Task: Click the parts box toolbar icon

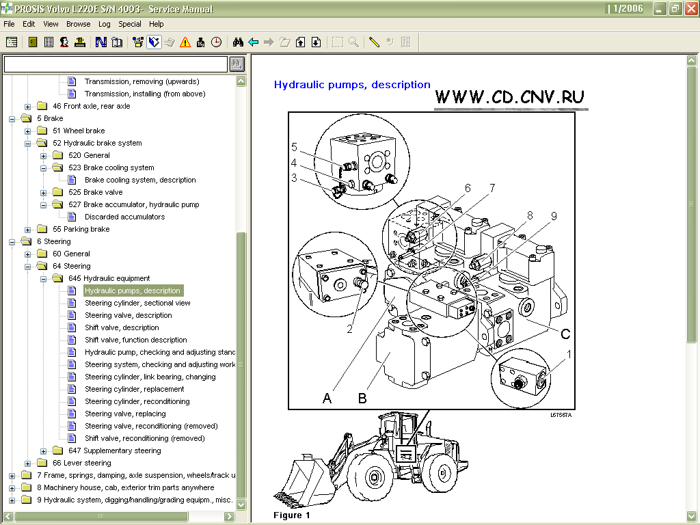Action: point(138,42)
